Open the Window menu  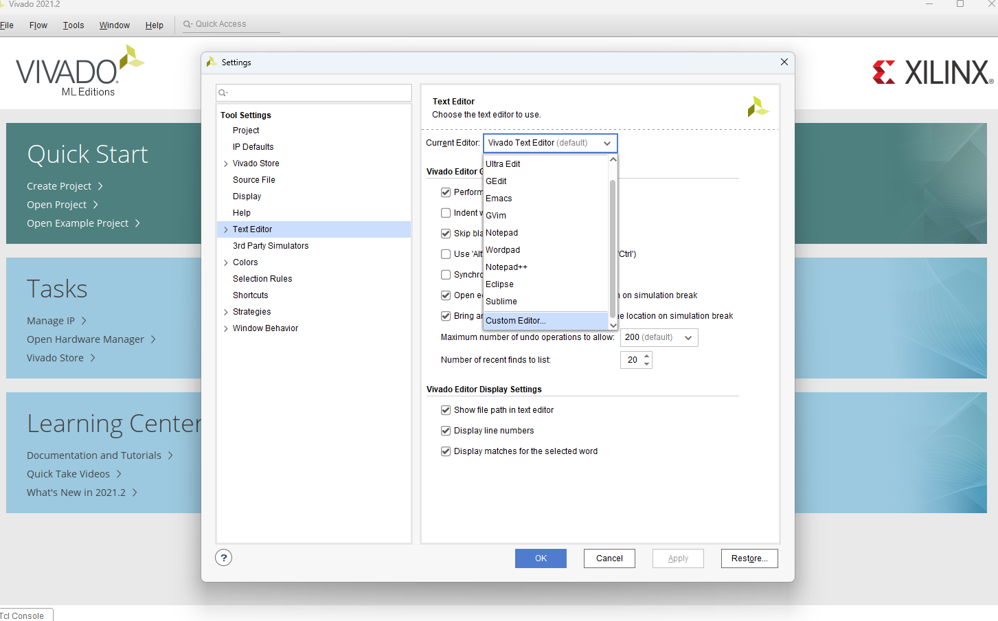click(x=114, y=25)
